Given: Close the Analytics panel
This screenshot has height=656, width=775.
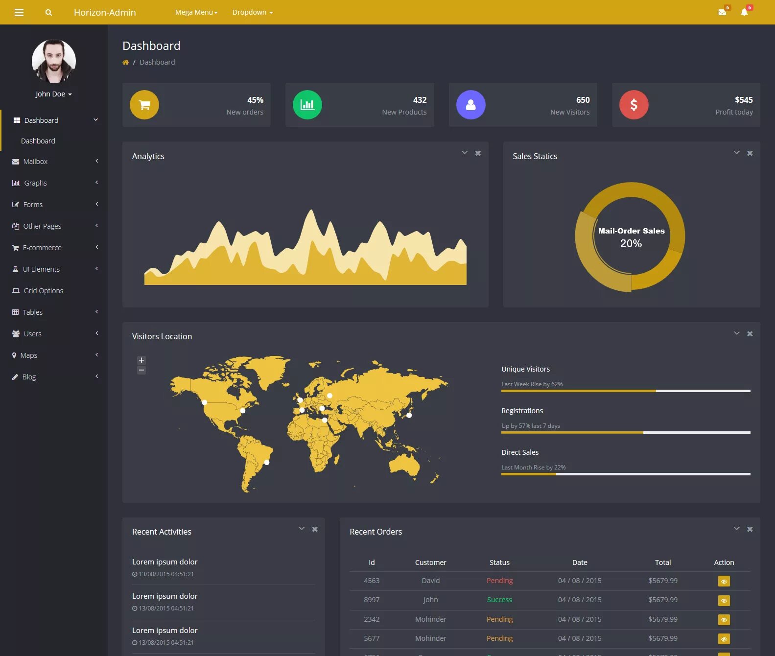Looking at the screenshot, I should tap(478, 153).
